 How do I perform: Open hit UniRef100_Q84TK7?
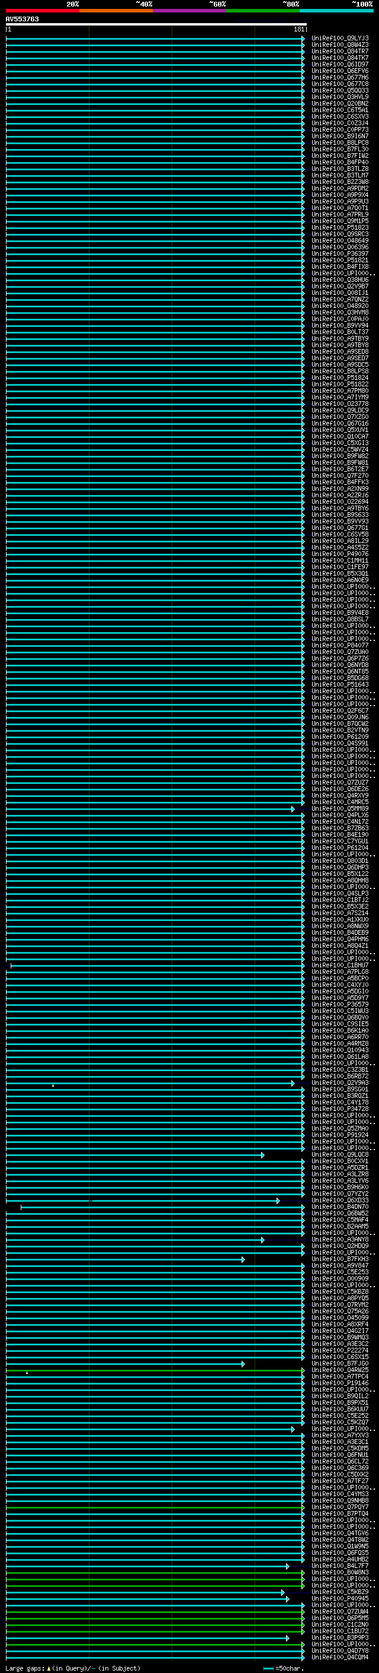[x=340, y=58]
